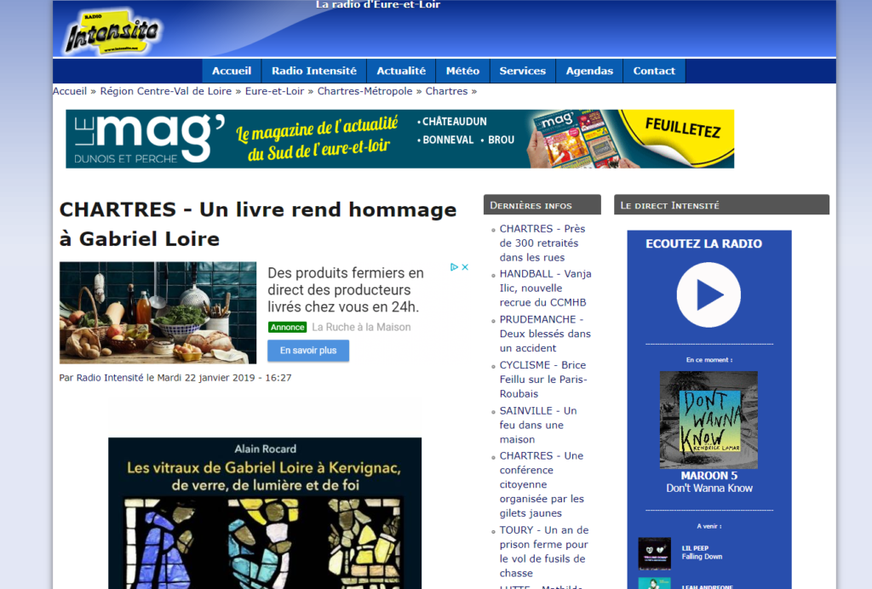Open the Chartres-Métropole breadcrumb link

click(364, 91)
